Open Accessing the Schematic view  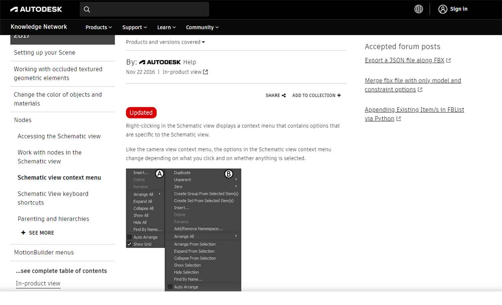click(x=59, y=136)
